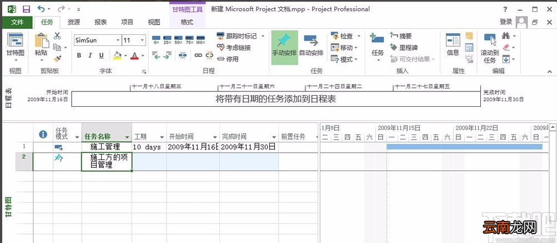557x243 pixels.
Task: Click the Copy icon in clipboard group
Action: point(57,47)
